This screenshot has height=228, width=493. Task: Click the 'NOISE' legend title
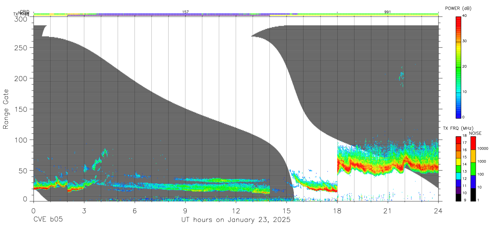[475, 133]
